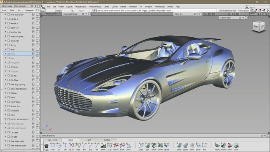Select the circ arc tool
Image resolution: width=270 pixels, height=152 pixels.
59,146
